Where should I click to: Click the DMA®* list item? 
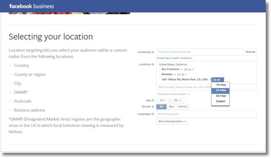21,92
